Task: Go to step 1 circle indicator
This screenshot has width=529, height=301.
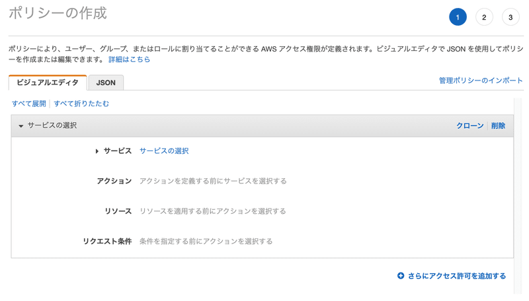Action: point(458,17)
